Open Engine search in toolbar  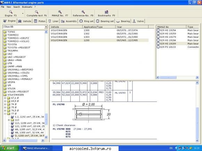[x=11, y=14]
